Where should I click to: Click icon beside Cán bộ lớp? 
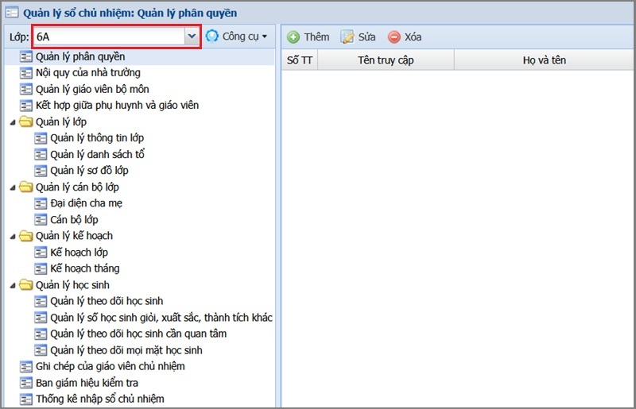(41, 220)
